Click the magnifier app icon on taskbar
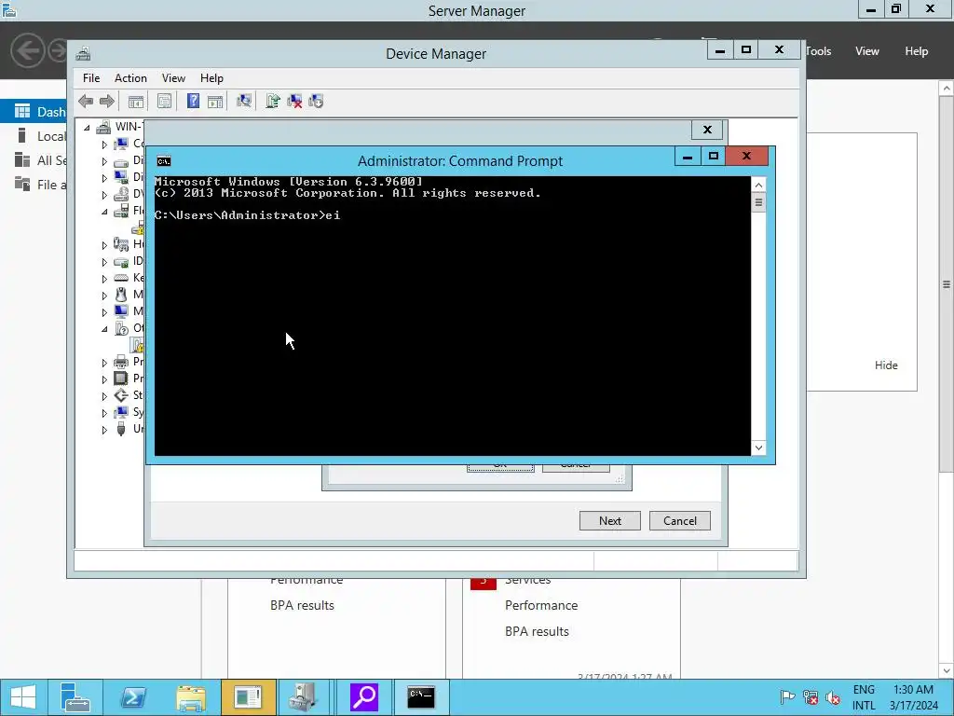 point(364,697)
